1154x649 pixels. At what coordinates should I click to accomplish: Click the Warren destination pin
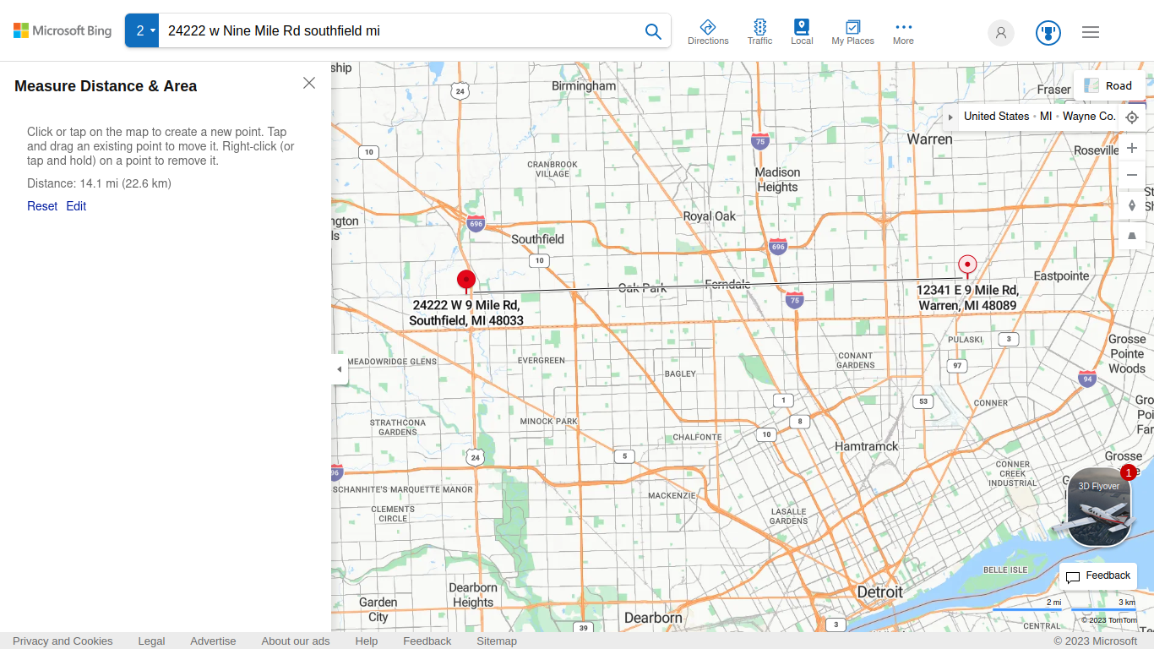pyautogui.click(x=967, y=265)
